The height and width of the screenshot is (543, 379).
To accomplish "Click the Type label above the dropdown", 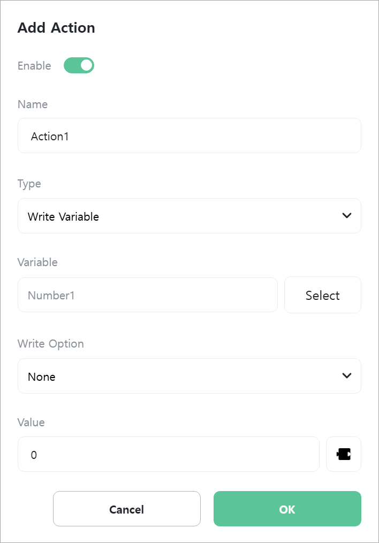I will click(x=29, y=184).
